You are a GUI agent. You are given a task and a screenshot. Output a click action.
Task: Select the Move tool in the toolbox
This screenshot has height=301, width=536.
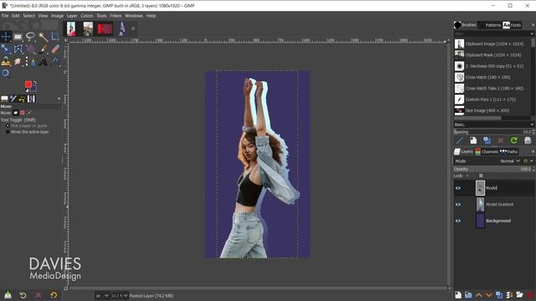6,37
